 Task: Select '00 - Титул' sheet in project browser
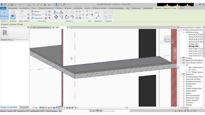[192, 70]
